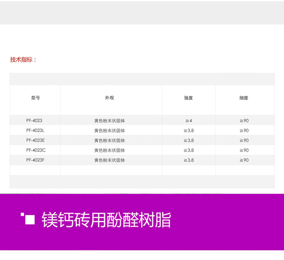Click 黄色粉末状固体 in the PF-4023E row
Viewport: 284px width, 260px height.
click(109, 140)
